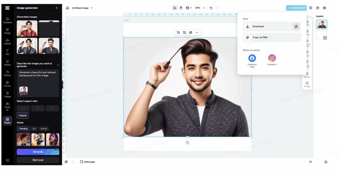
Task: Click the Start over button
Action: pos(38,160)
